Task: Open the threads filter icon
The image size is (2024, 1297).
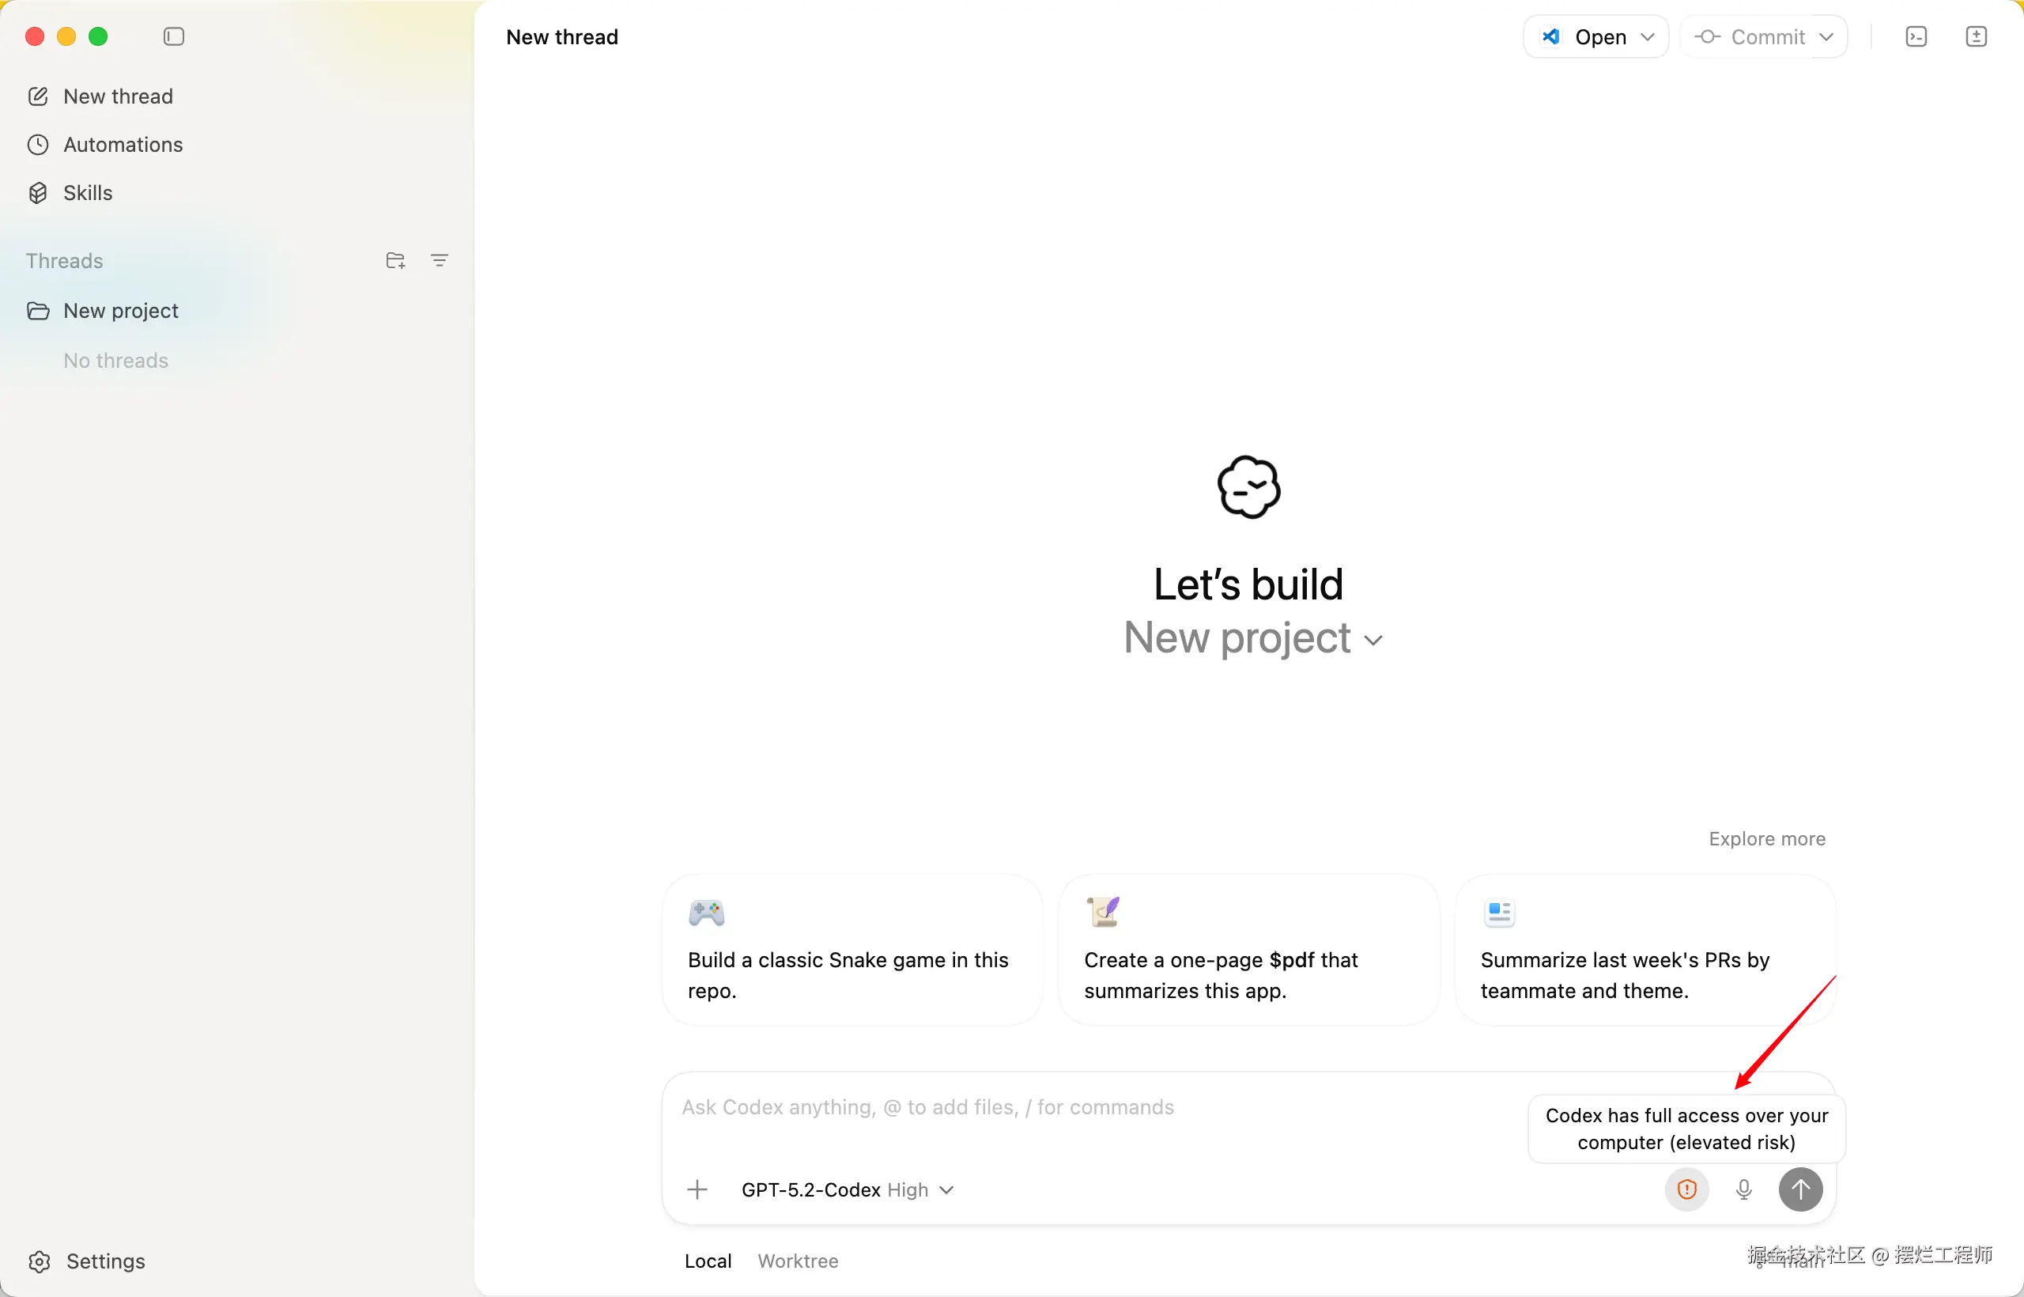Action: [439, 260]
